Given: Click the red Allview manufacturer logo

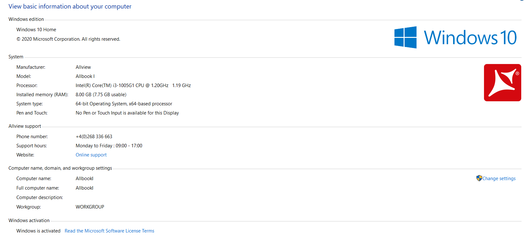Looking at the screenshot, I should [502, 83].
